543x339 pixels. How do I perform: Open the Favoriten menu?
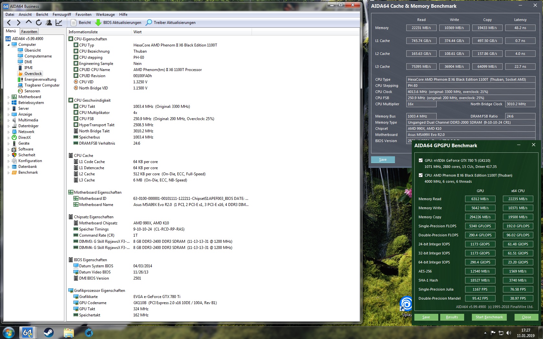coord(83,15)
